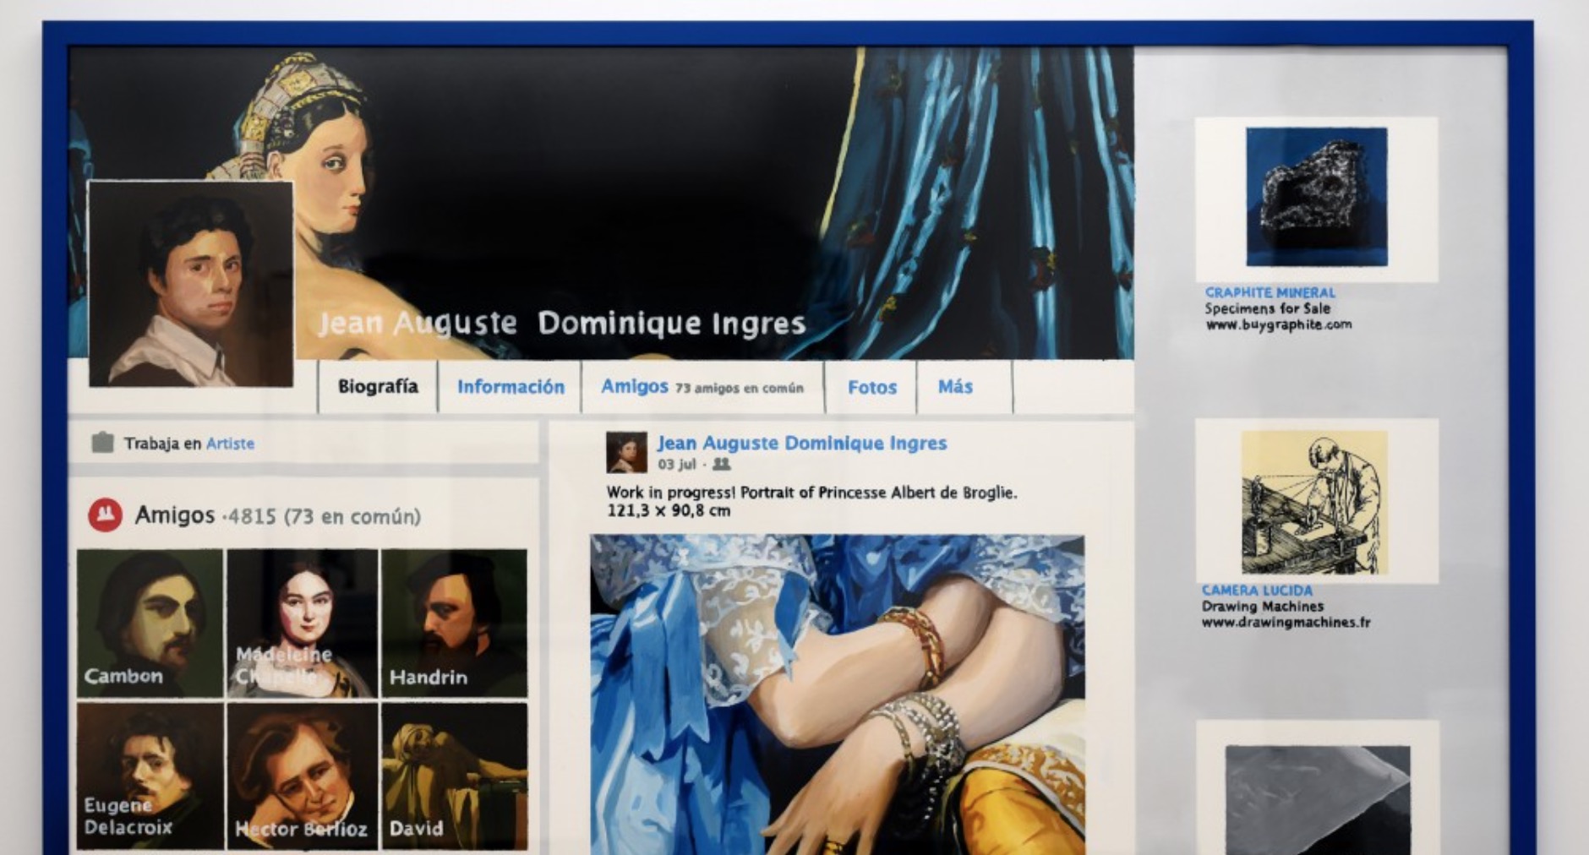Switch to the Información tab

pos(511,387)
